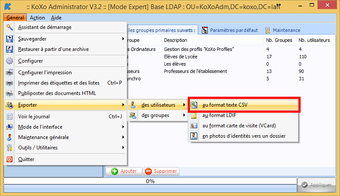Select en photos d'identités vers un dossier
Viewport: 340px width, 196px height.
click(x=244, y=136)
